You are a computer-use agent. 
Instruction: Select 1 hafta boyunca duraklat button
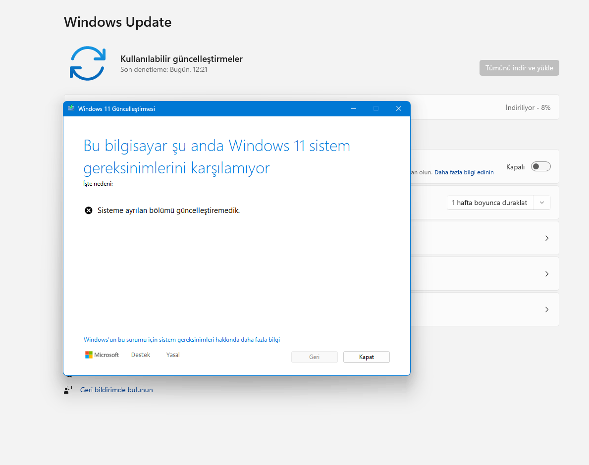pos(490,203)
